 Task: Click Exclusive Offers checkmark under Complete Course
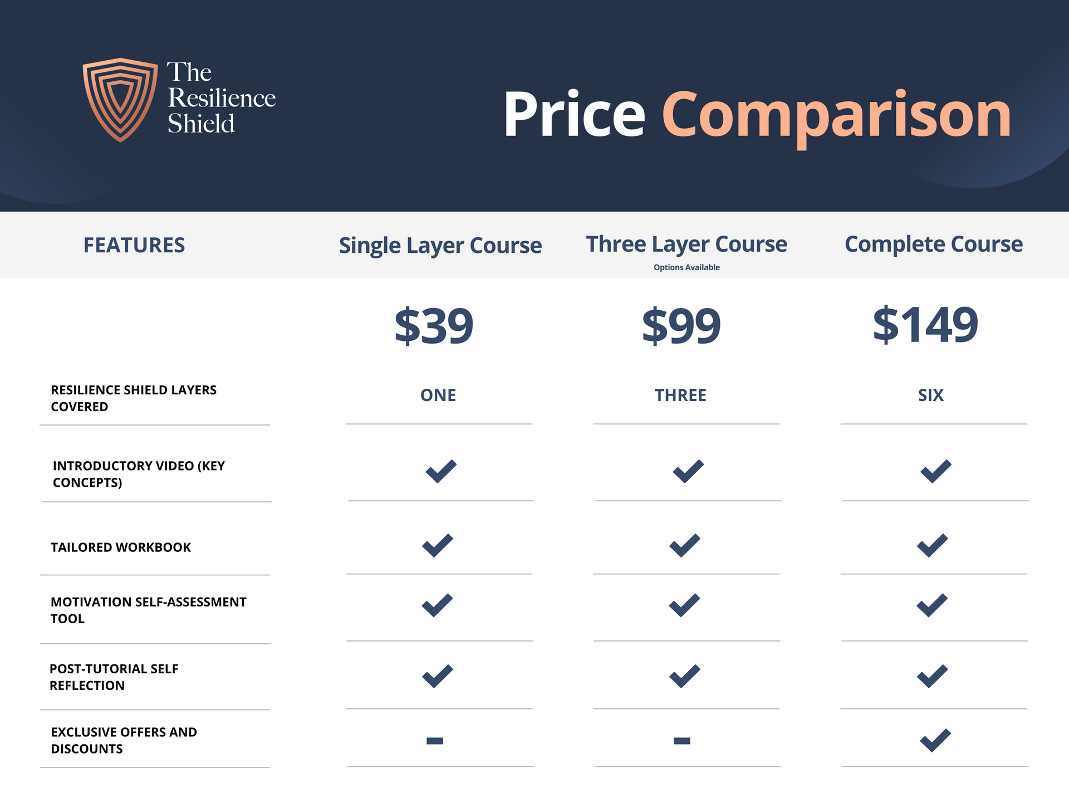click(x=935, y=740)
